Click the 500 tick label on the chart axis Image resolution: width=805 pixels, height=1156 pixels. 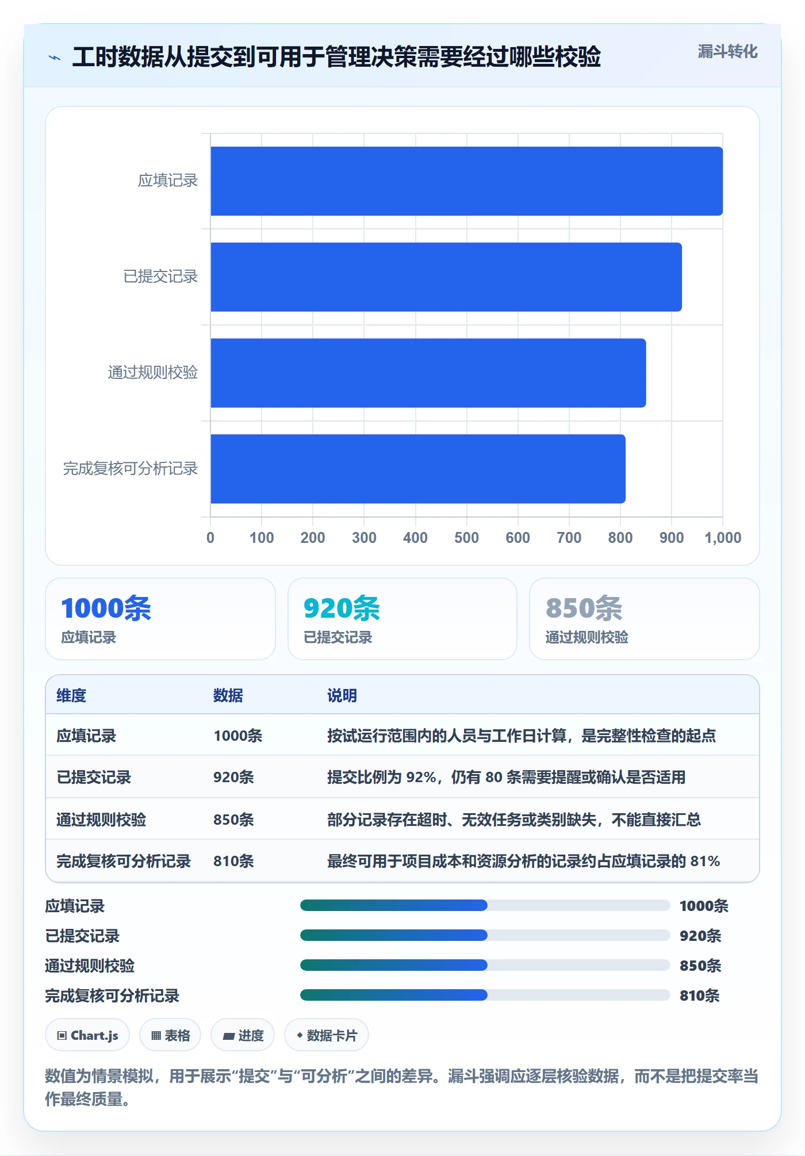(466, 538)
